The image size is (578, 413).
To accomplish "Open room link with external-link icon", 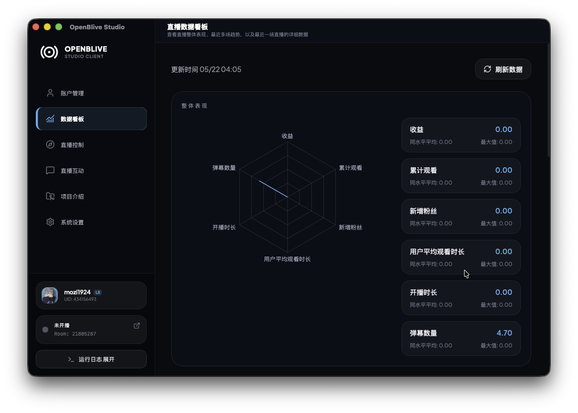I will tap(137, 326).
